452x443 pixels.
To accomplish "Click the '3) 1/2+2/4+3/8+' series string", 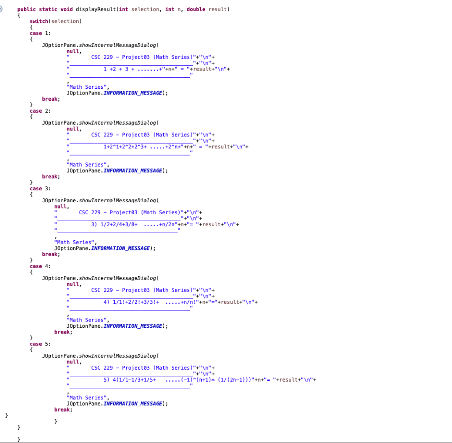I will click(x=114, y=224).
